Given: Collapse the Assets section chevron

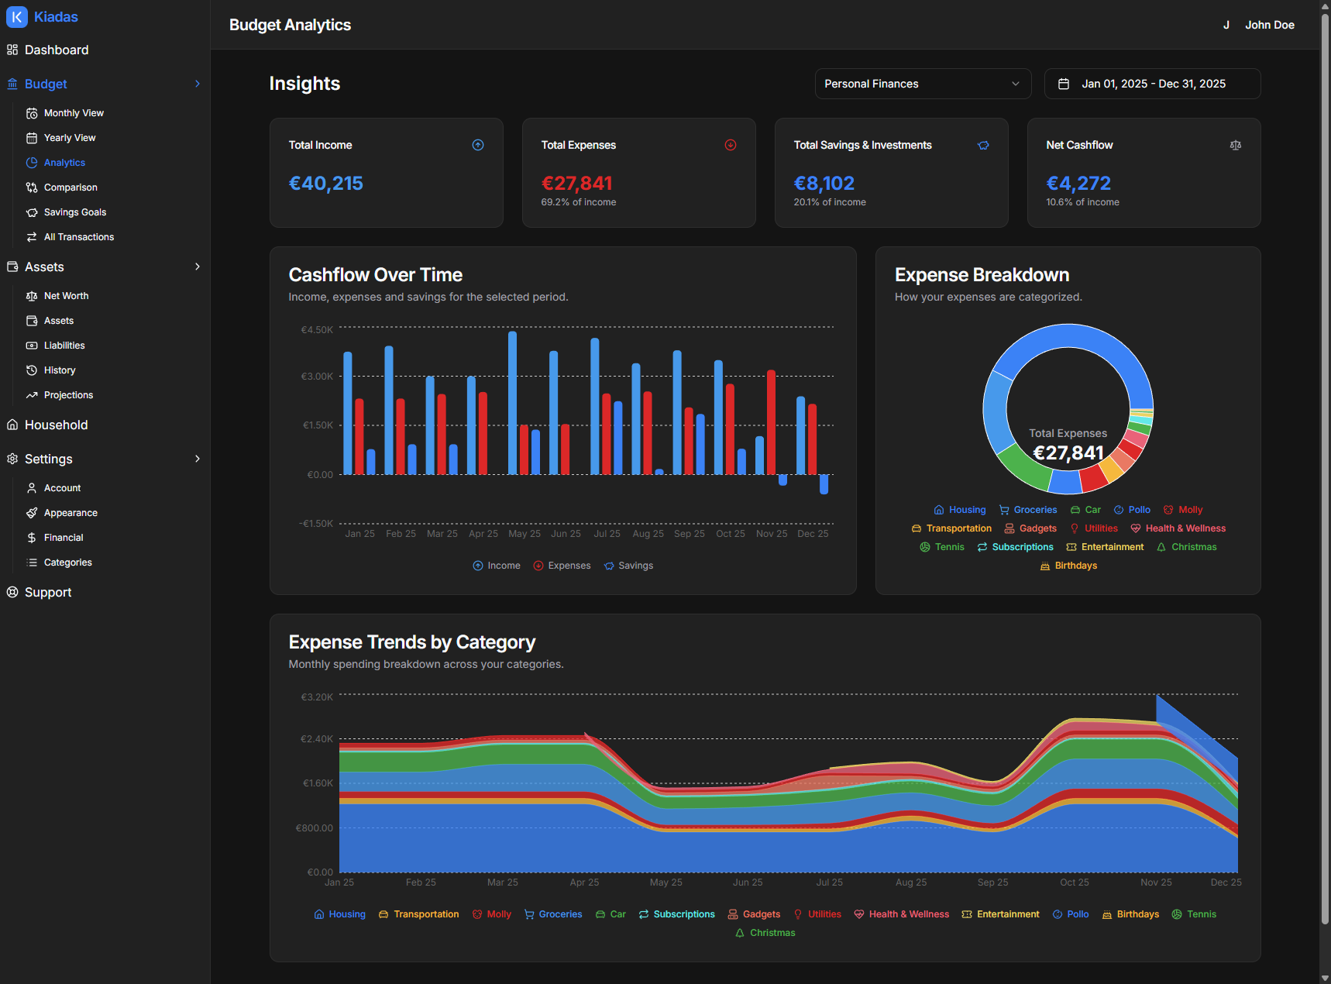Looking at the screenshot, I should coord(198,267).
